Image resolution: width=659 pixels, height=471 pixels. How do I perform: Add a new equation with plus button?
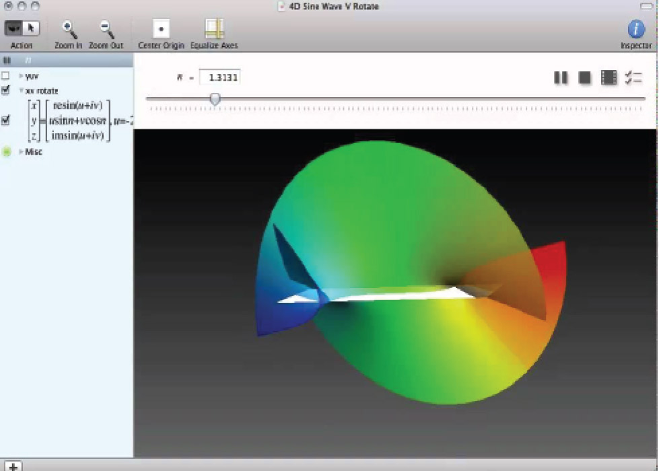tap(13, 466)
